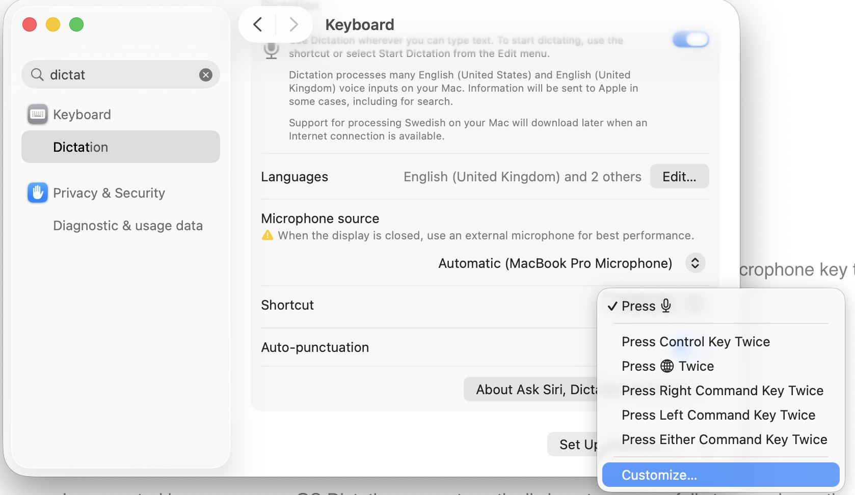Click the Set Up button
Viewport: 855px width, 495px height.
pos(573,445)
